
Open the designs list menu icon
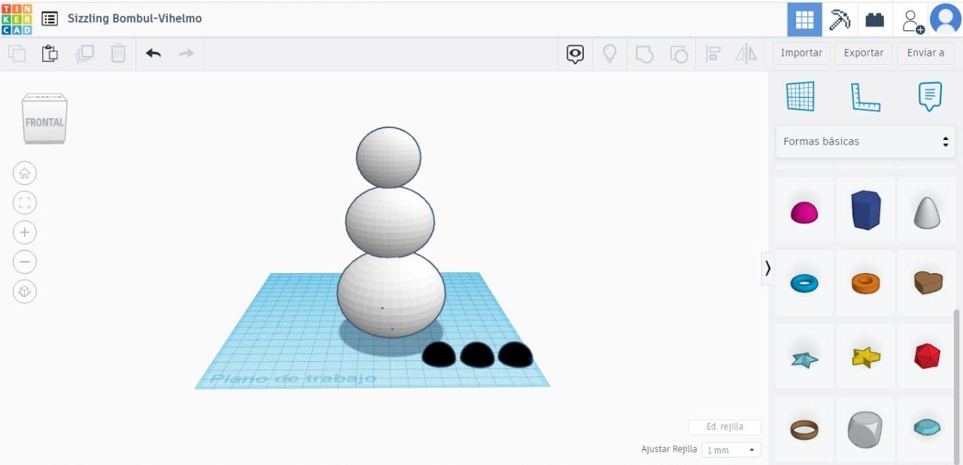tap(50, 19)
